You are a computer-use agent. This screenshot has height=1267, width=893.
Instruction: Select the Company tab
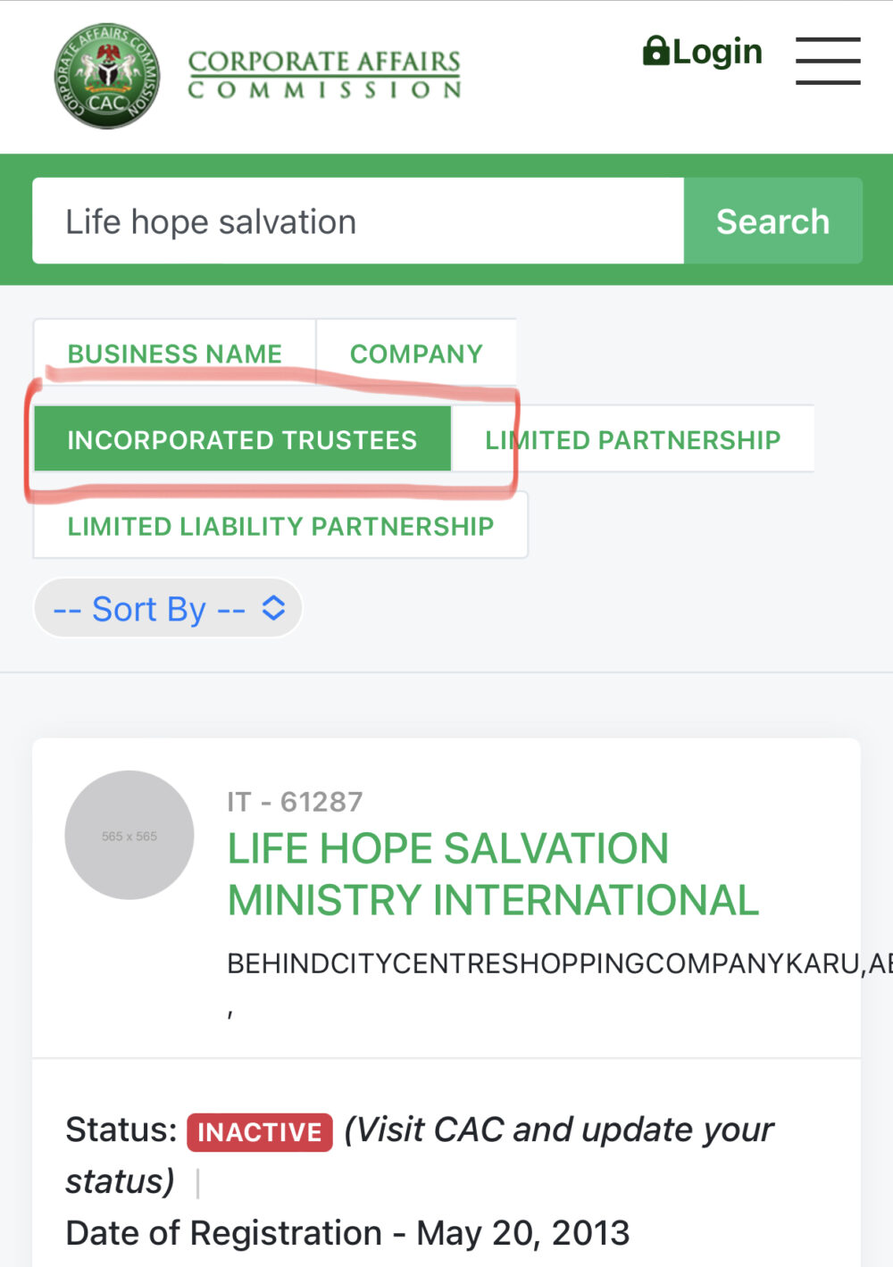point(416,354)
